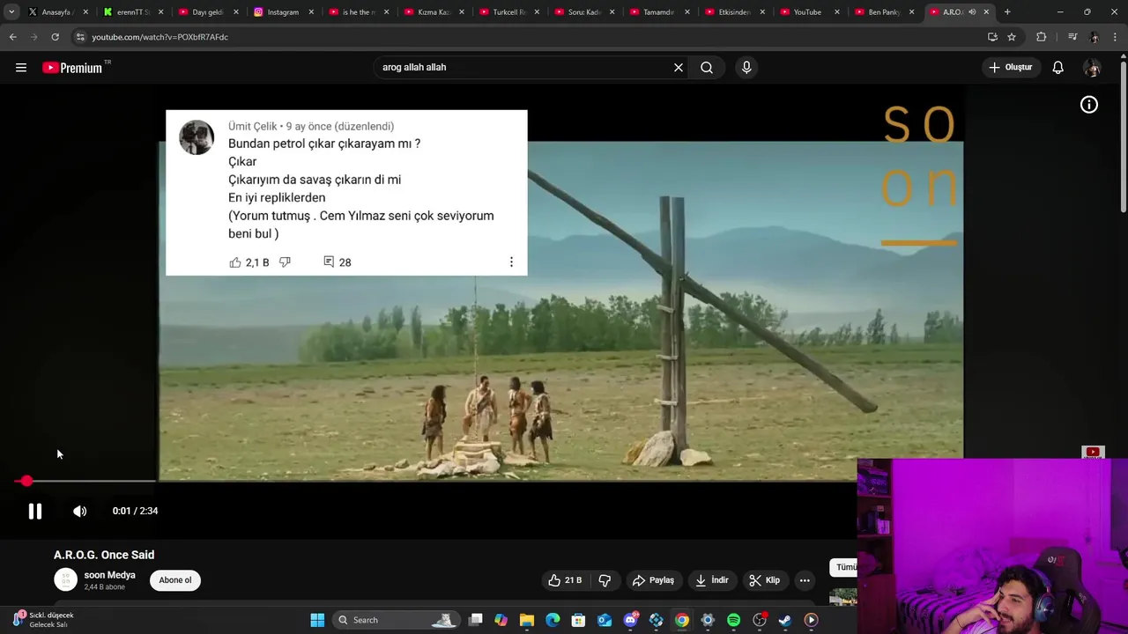Open Outlook from the taskbar
The image size is (1128, 634).
coord(605,620)
